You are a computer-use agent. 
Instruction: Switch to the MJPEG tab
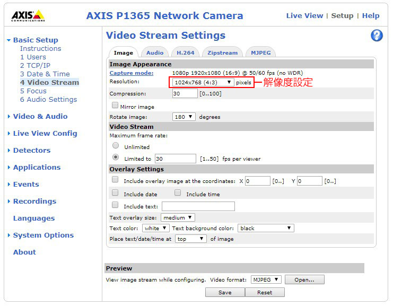point(260,53)
